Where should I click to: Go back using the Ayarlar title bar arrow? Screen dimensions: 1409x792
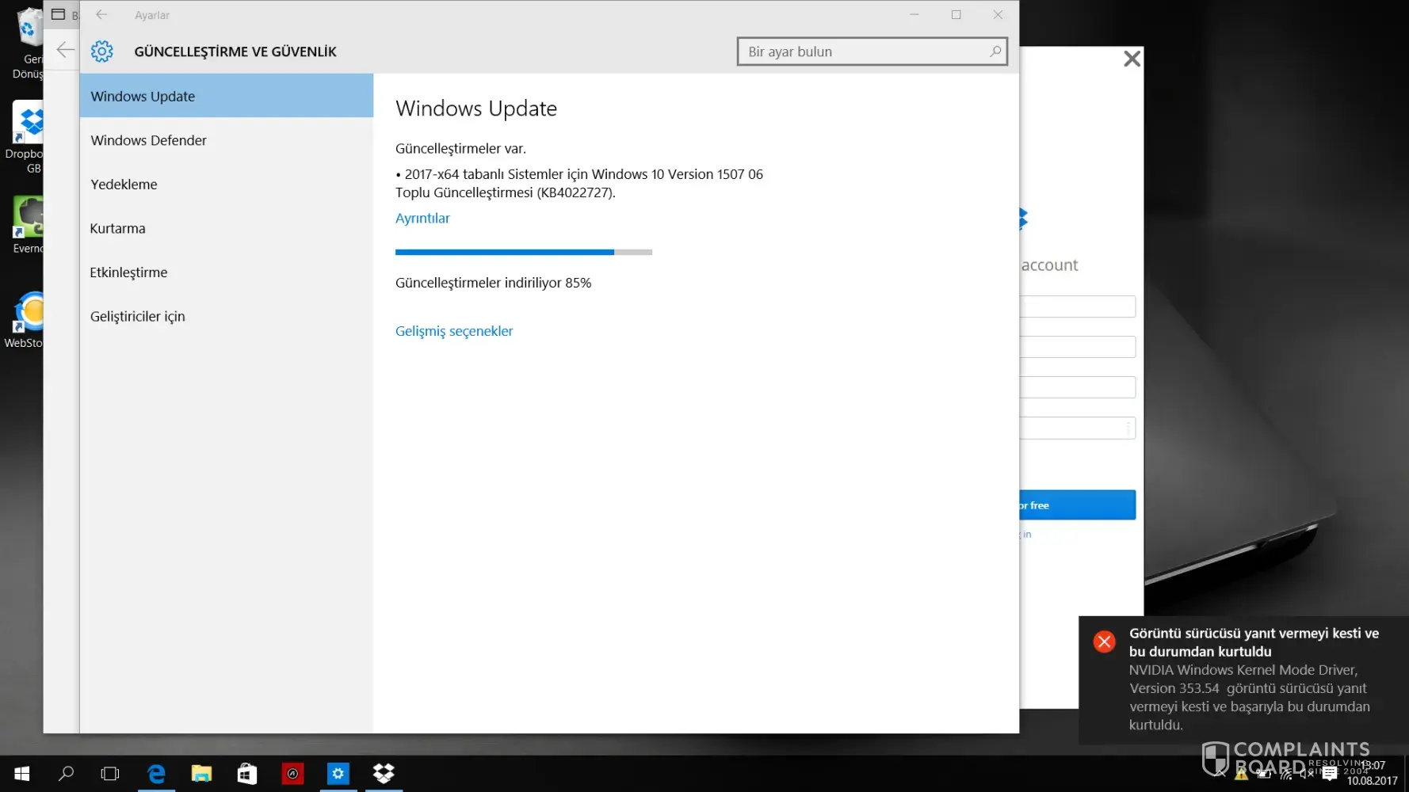[101, 14]
